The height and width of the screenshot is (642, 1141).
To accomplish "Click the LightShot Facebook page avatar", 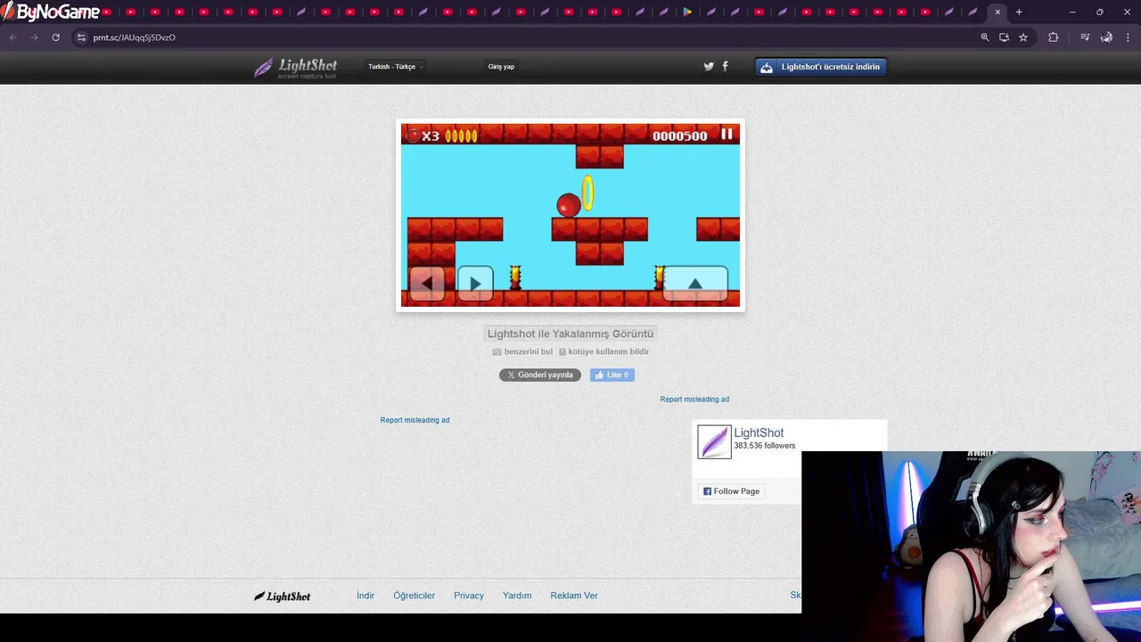I will coord(714,441).
